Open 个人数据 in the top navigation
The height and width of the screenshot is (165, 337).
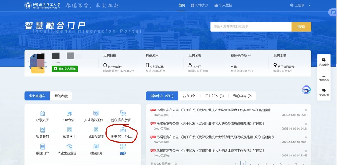[223, 5]
